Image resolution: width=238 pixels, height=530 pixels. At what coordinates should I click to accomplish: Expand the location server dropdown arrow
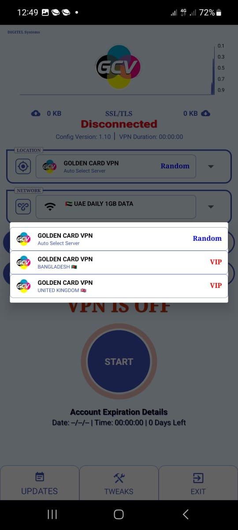coord(211,166)
